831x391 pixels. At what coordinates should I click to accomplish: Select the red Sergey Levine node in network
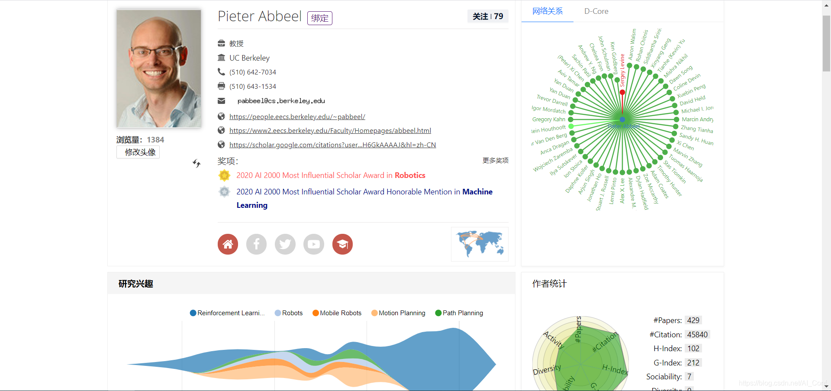(x=622, y=92)
